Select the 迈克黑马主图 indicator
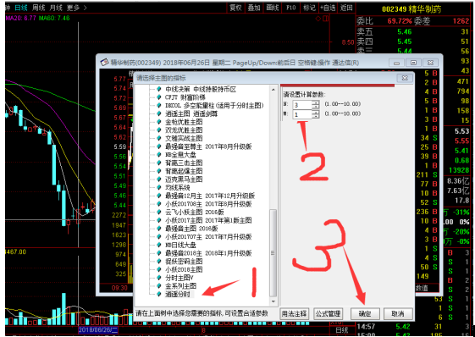Viewport: 475px width, 337px height. [x=184, y=180]
